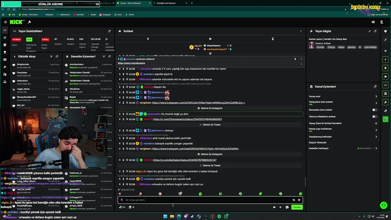This screenshot has height=220, width=391.
Task: Pop out the Denetim Eylemleri panel
Action: pyautogui.click(x=109, y=57)
